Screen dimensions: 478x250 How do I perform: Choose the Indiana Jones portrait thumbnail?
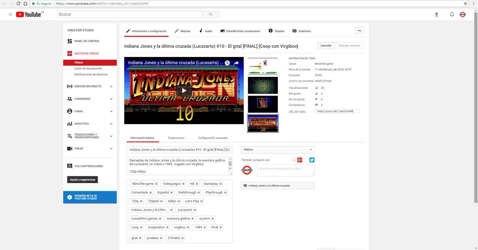263,104
